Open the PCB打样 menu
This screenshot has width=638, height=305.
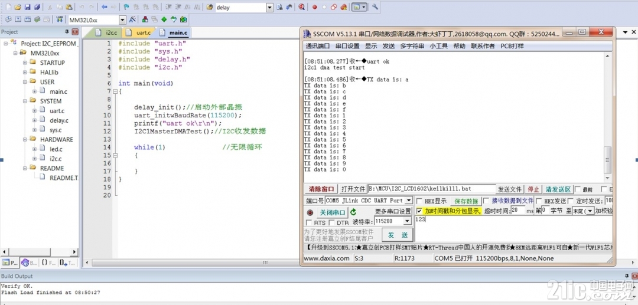pos(512,46)
